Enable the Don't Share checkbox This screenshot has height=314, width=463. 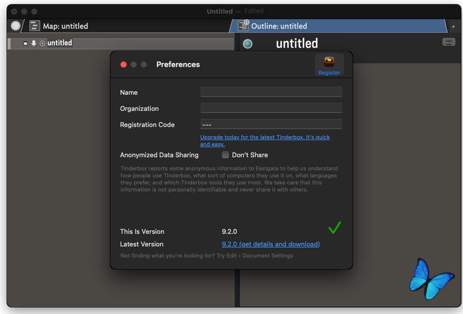click(225, 155)
